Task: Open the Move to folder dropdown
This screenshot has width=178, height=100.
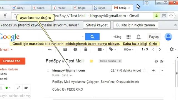Action: 101,49
